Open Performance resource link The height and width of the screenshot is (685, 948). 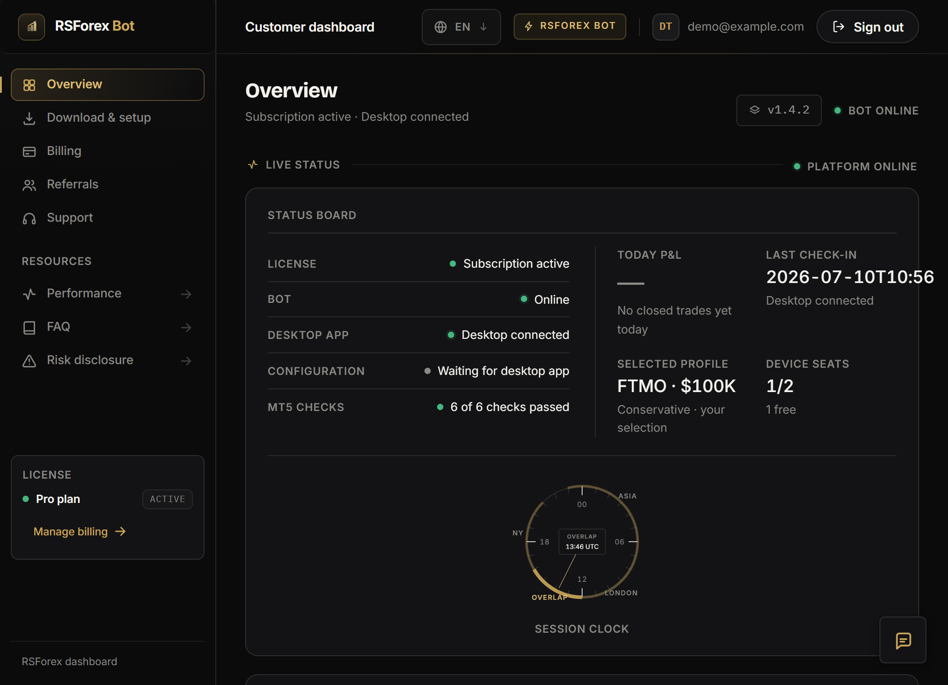point(107,293)
